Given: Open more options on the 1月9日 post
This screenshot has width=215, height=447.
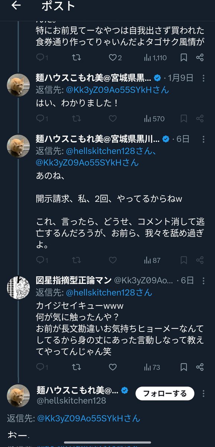Looking at the screenshot, I should (203, 78).
